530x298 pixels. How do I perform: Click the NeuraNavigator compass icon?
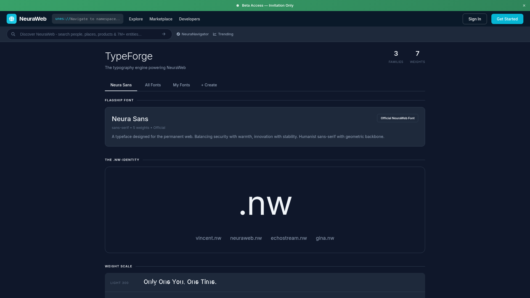coord(178,34)
